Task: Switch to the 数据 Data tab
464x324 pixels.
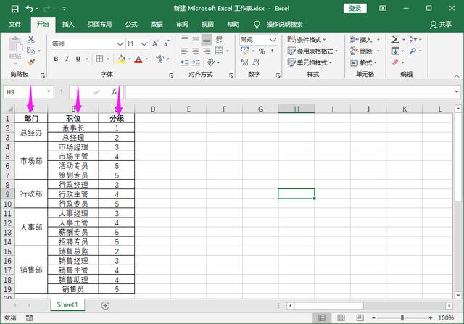Action: click(157, 24)
